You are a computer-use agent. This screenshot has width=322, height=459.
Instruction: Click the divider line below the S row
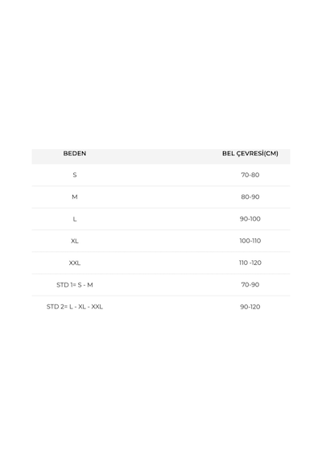[x=161, y=186]
